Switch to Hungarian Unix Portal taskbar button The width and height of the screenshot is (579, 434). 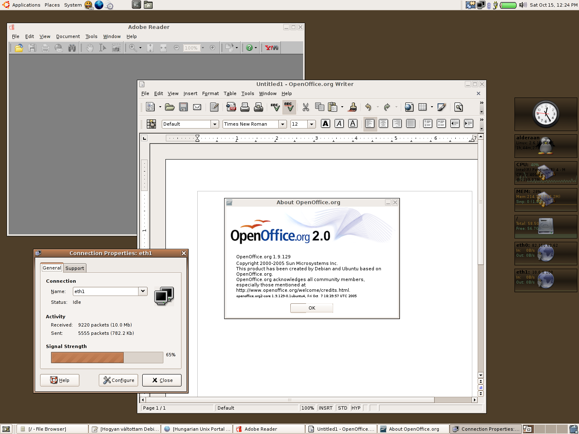click(197, 429)
